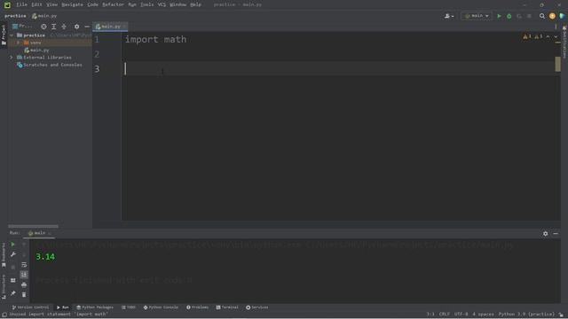Click the down stack trace arrow in Run panel
This screenshot has width=568, height=319.
point(24,254)
